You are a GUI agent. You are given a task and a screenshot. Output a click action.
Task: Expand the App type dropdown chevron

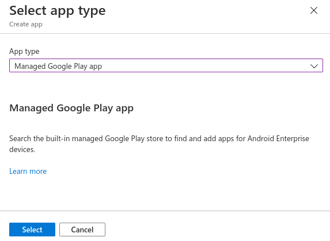314,66
